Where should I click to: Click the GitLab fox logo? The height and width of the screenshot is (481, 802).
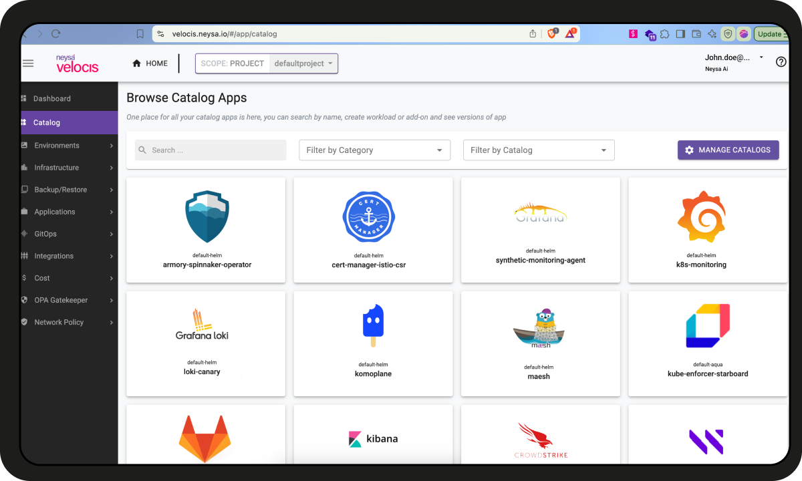click(x=205, y=439)
